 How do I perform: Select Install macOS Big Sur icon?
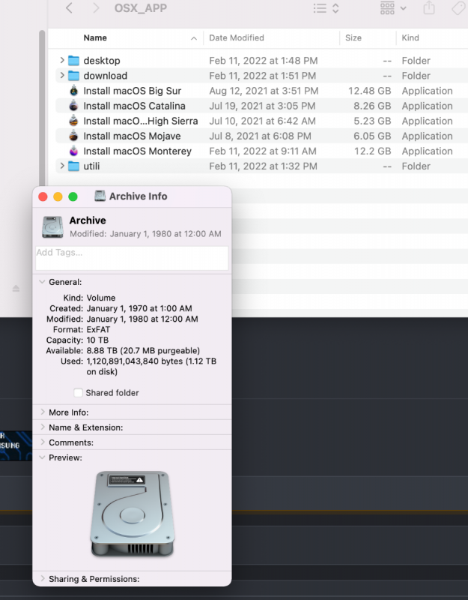click(73, 91)
